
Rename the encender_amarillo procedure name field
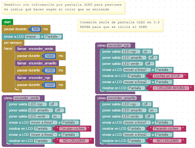point(122,98)
